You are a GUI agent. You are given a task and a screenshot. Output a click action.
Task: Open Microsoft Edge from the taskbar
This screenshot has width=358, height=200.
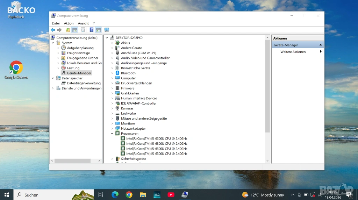[115, 195]
